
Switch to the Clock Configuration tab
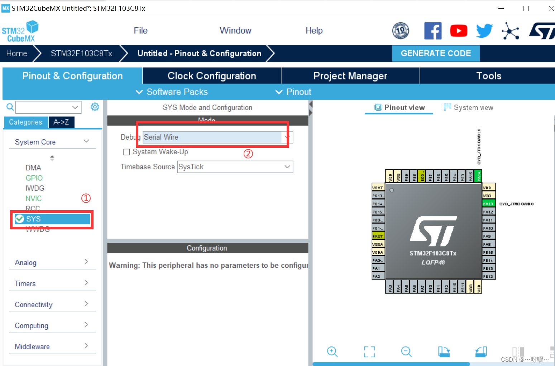212,76
